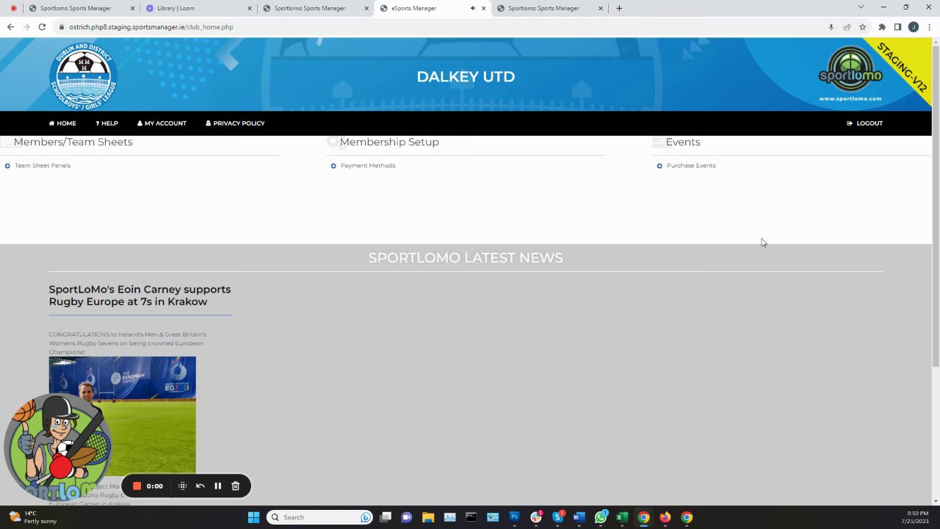Screen dimensions: 940x529
Task: Click the red record button on Loom toolbar
Action: [x=137, y=486]
